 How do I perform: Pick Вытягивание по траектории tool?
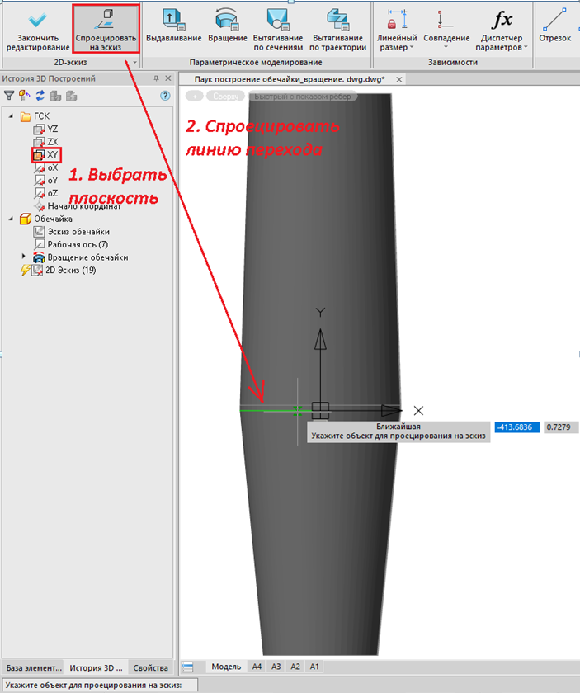point(337,30)
